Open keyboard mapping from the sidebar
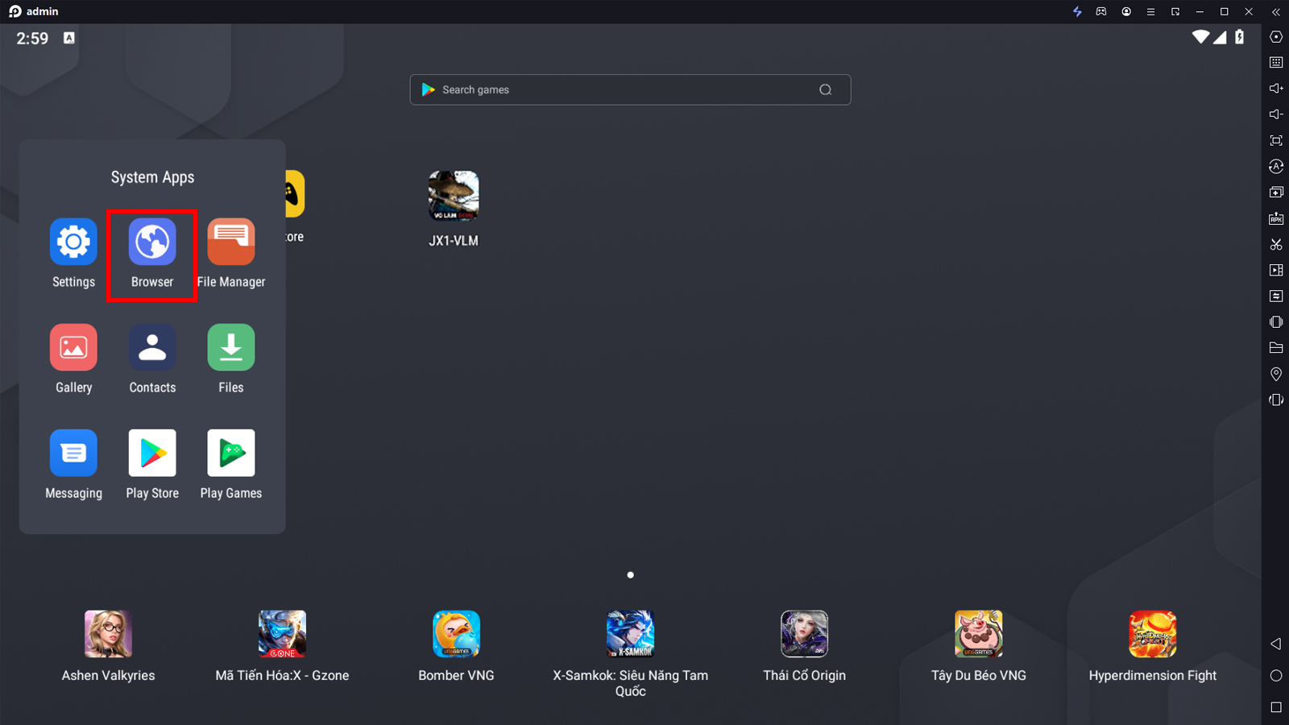 [x=1276, y=63]
